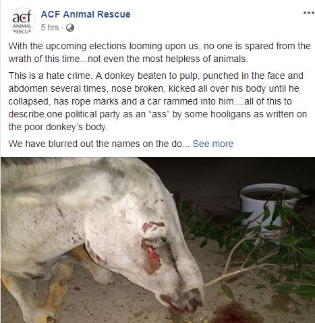Viewport: 315px width, 323px height.
Task: Click the red wound above the donkey's eye
Action: click(153, 225)
